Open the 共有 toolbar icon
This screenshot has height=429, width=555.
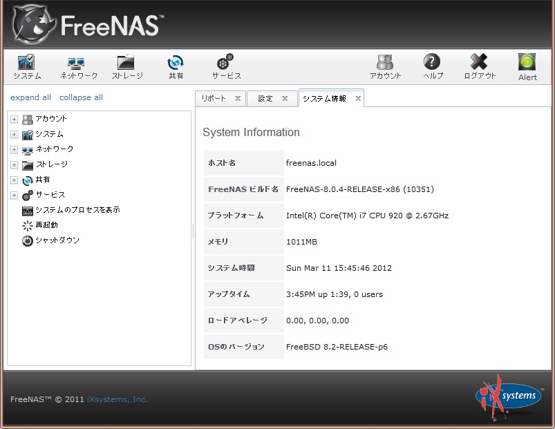coord(176,63)
